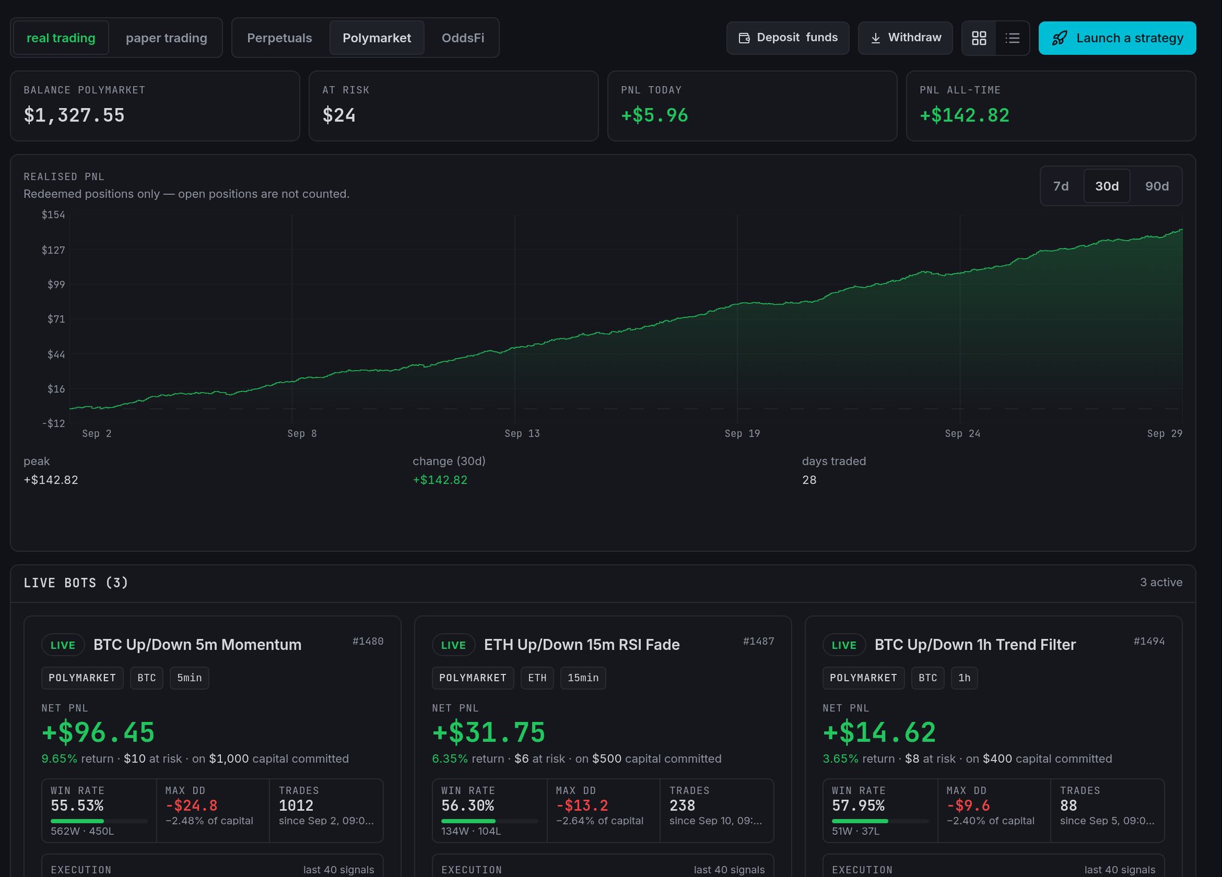Click the max drawdown -$13.2
The height and width of the screenshot is (877, 1222).
click(x=582, y=806)
